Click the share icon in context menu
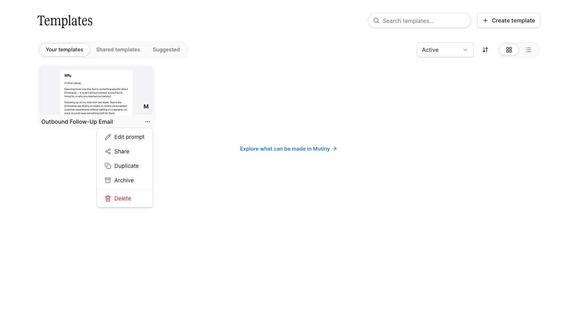 pos(108,151)
